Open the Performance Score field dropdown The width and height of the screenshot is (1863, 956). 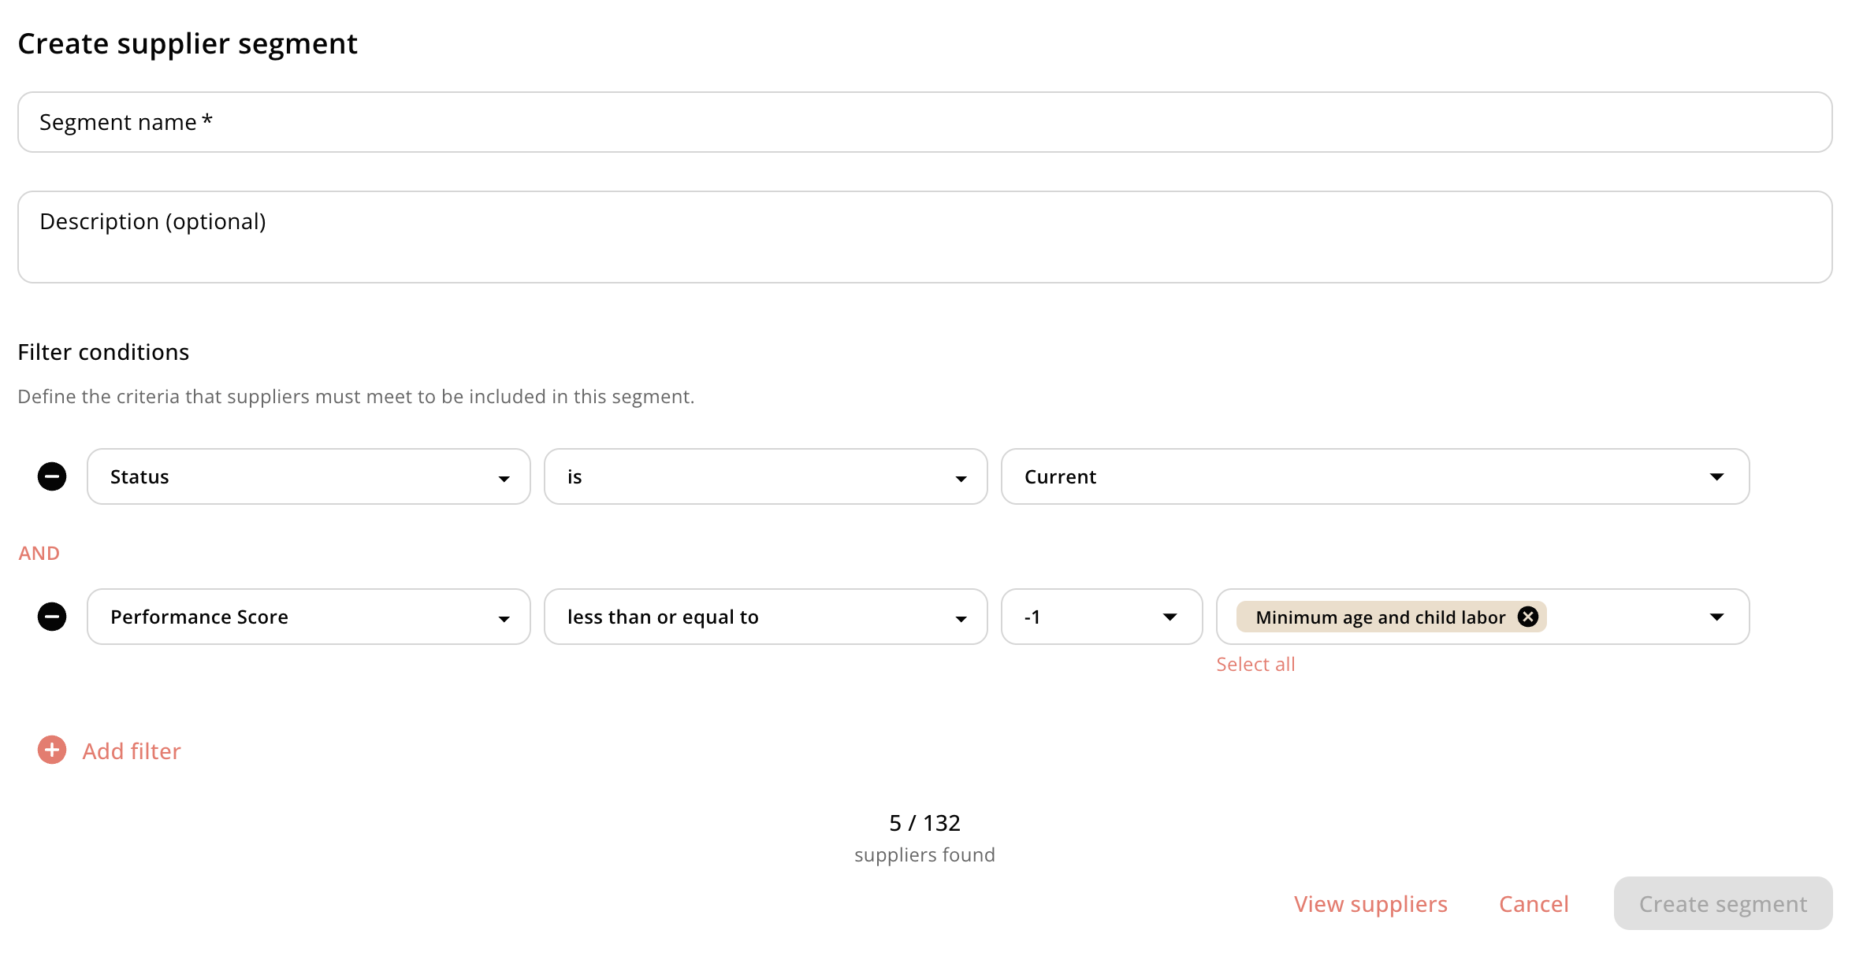308,617
